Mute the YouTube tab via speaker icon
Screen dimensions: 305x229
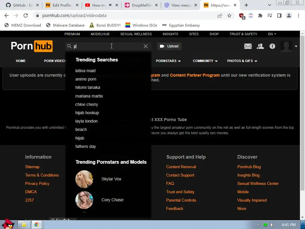coord(111,5)
